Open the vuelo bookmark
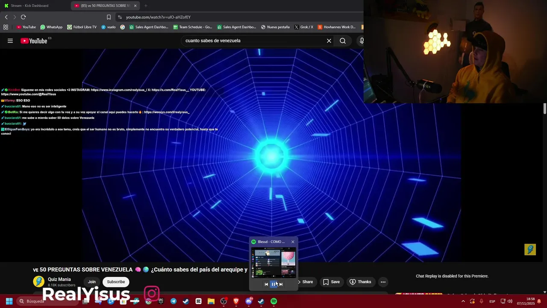Screen dimensions: 547x308 click(109, 27)
